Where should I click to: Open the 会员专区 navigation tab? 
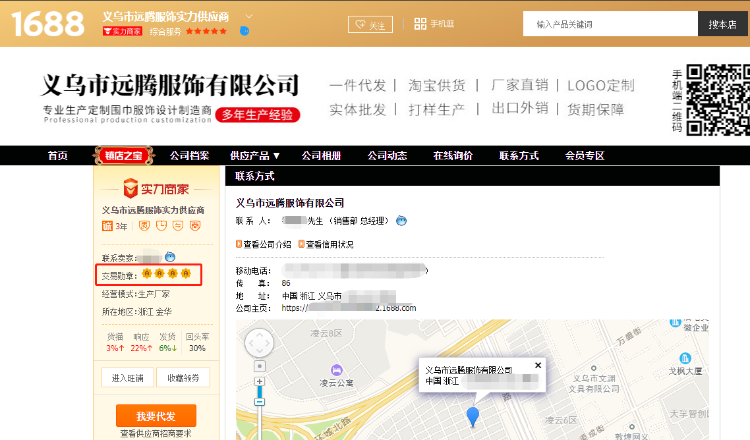585,155
